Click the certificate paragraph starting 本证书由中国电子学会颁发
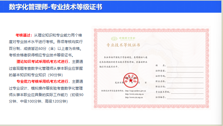Image resolution: width=223 pixels, height=126 pixels. click(123, 62)
